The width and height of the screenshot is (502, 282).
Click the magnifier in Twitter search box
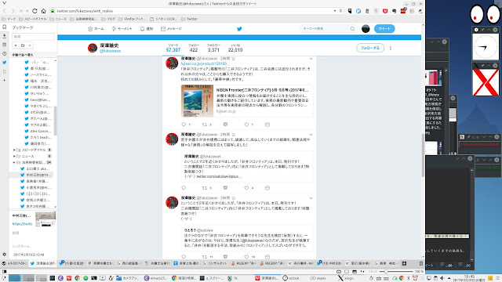click(352, 29)
